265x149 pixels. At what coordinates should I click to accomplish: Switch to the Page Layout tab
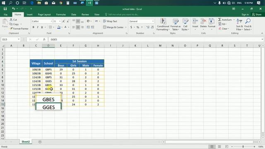tap(44, 14)
